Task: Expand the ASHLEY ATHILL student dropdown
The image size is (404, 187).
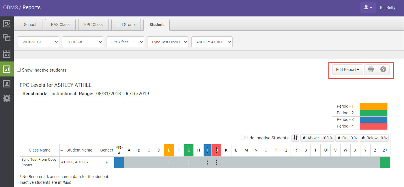Action: (x=212, y=42)
